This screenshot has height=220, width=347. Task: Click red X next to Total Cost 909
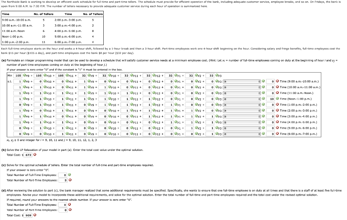[x=35, y=215]
